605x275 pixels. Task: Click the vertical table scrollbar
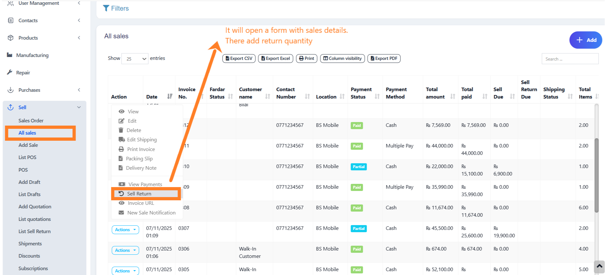596,175
